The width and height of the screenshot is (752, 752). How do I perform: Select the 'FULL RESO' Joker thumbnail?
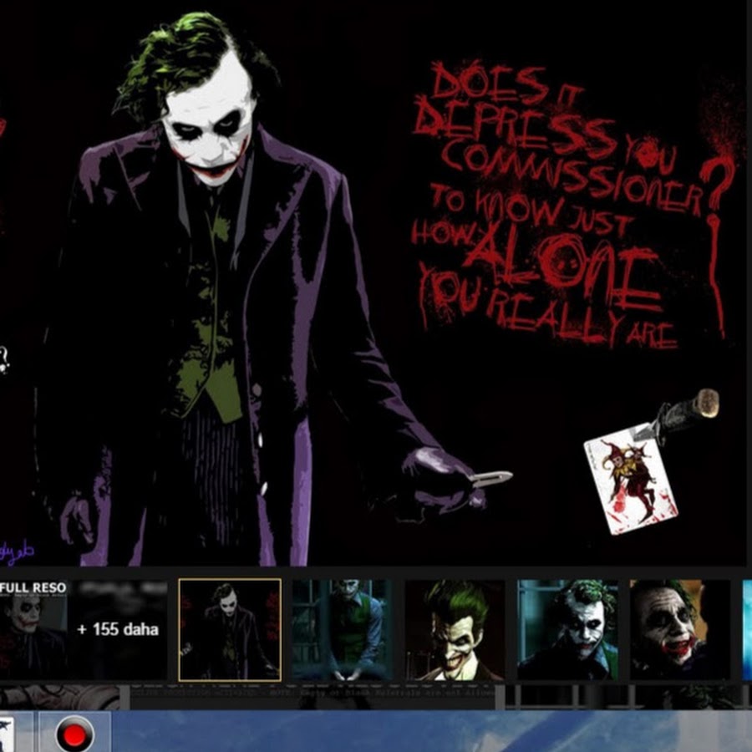33,630
